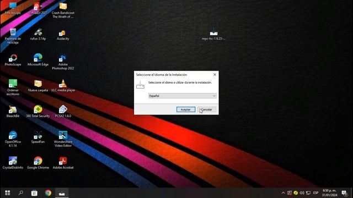
Task: Click Cancelar in the language dialog
Action: click(207, 109)
